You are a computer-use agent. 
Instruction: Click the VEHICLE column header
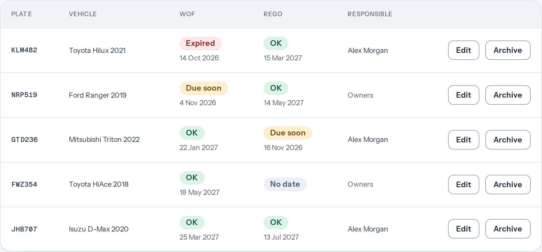click(x=83, y=14)
